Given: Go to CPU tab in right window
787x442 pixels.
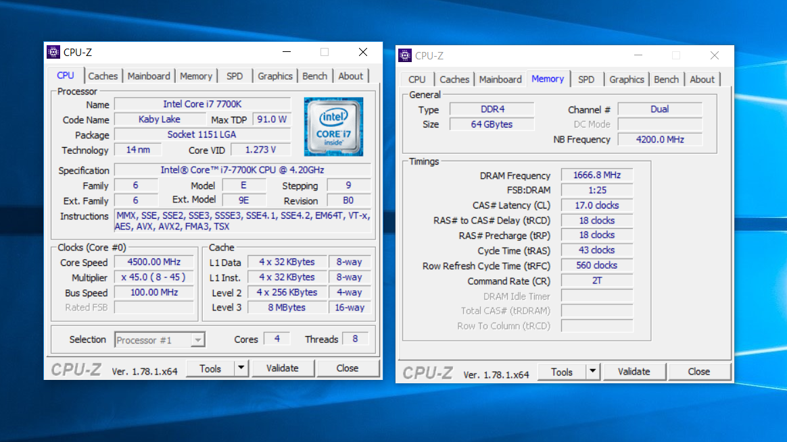Looking at the screenshot, I should point(417,80).
